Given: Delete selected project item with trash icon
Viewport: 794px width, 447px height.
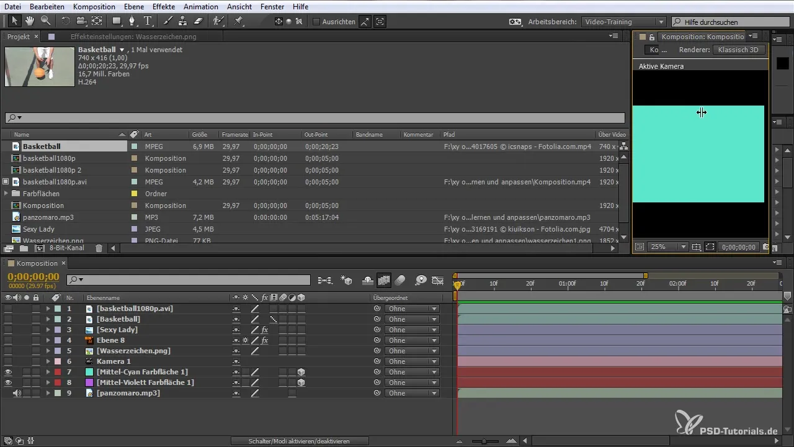Looking at the screenshot, I should 99,248.
